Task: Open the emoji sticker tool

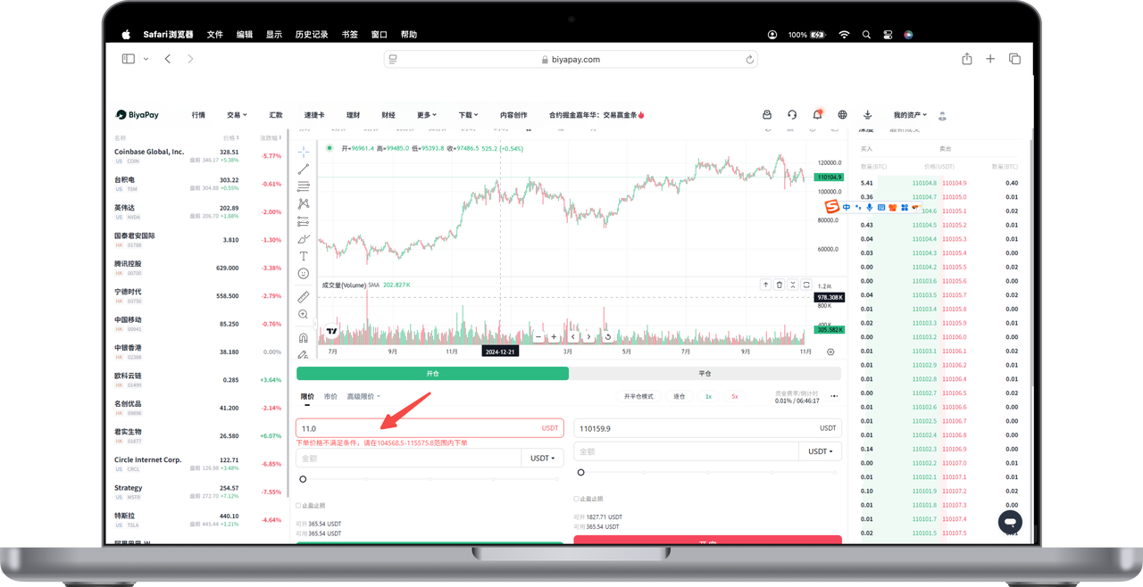Action: click(x=304, y=274)
